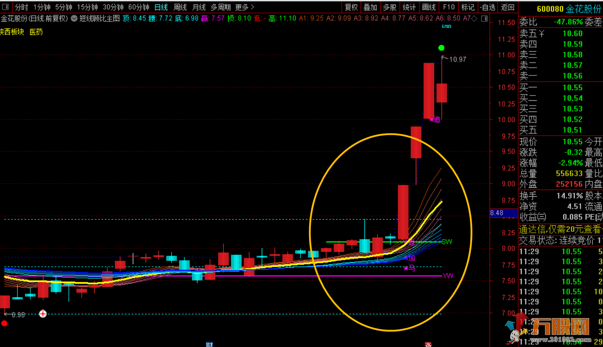Click the 叠加 overlay button
The width and height of the screenshot is (603, 347).
coord(370,7)
